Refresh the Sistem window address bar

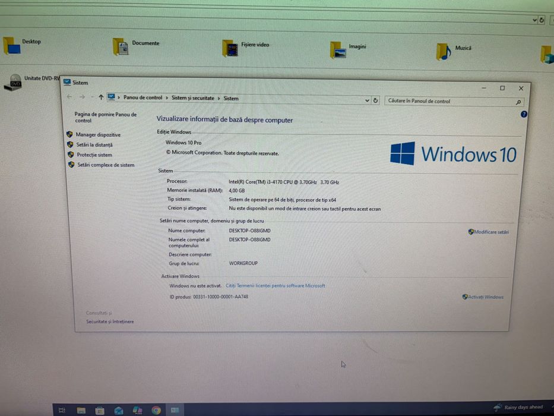click(375, 100)
